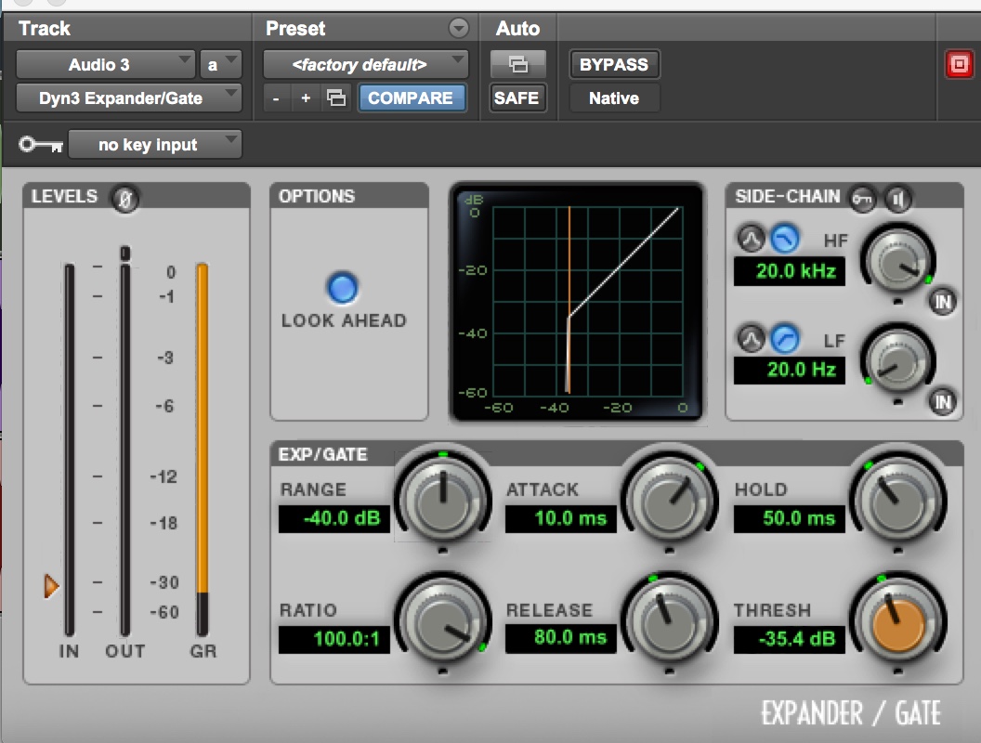Open the Dyn3 Expander/Gate plug-in selector

[128, 98]
